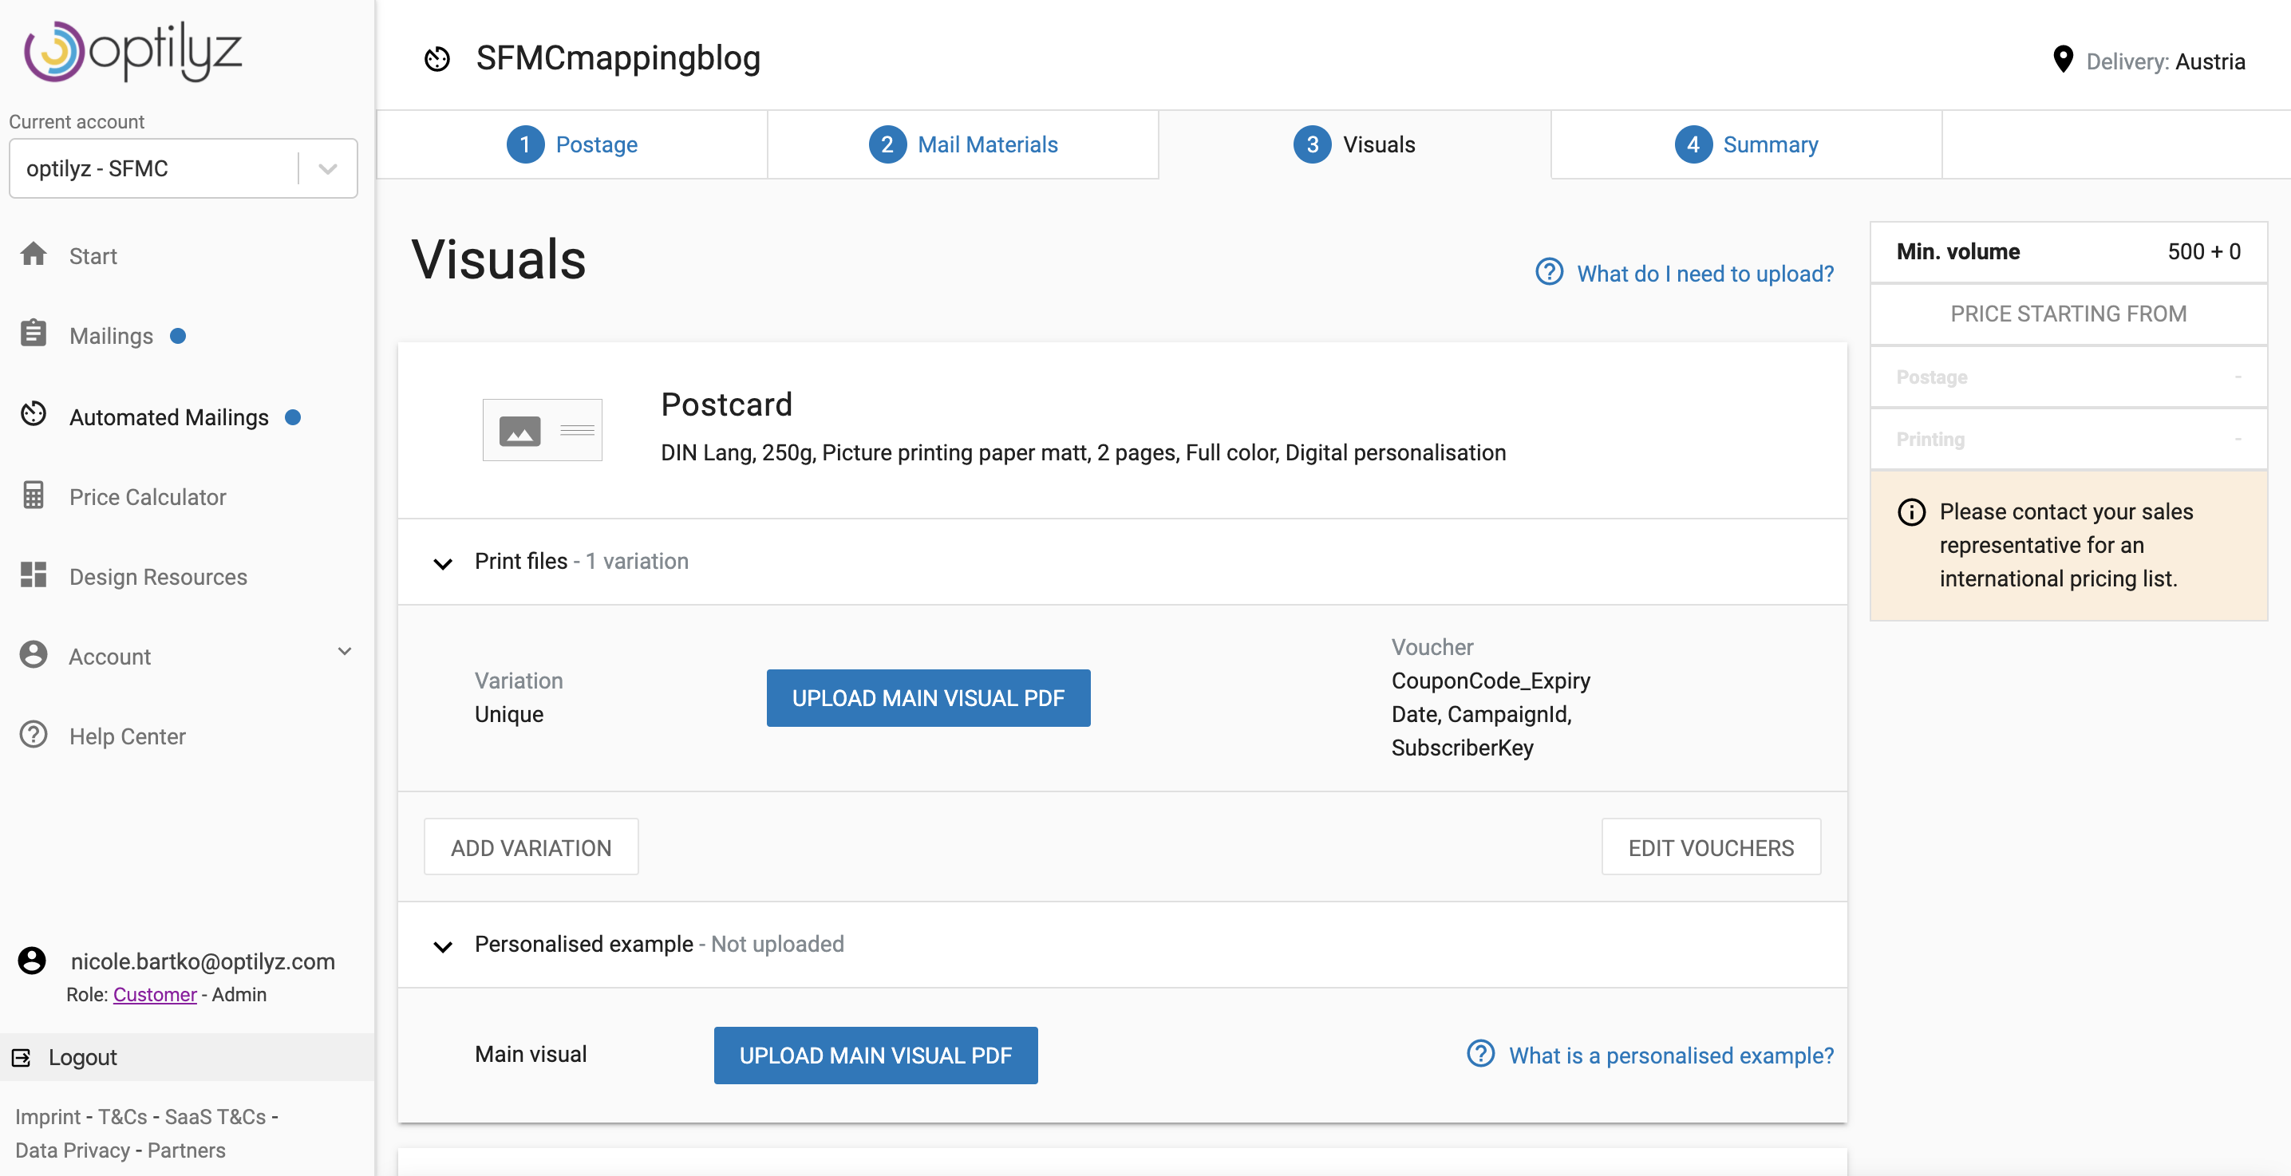
Task: Switch to the Summary step tab
Action: click(1746, 145)
